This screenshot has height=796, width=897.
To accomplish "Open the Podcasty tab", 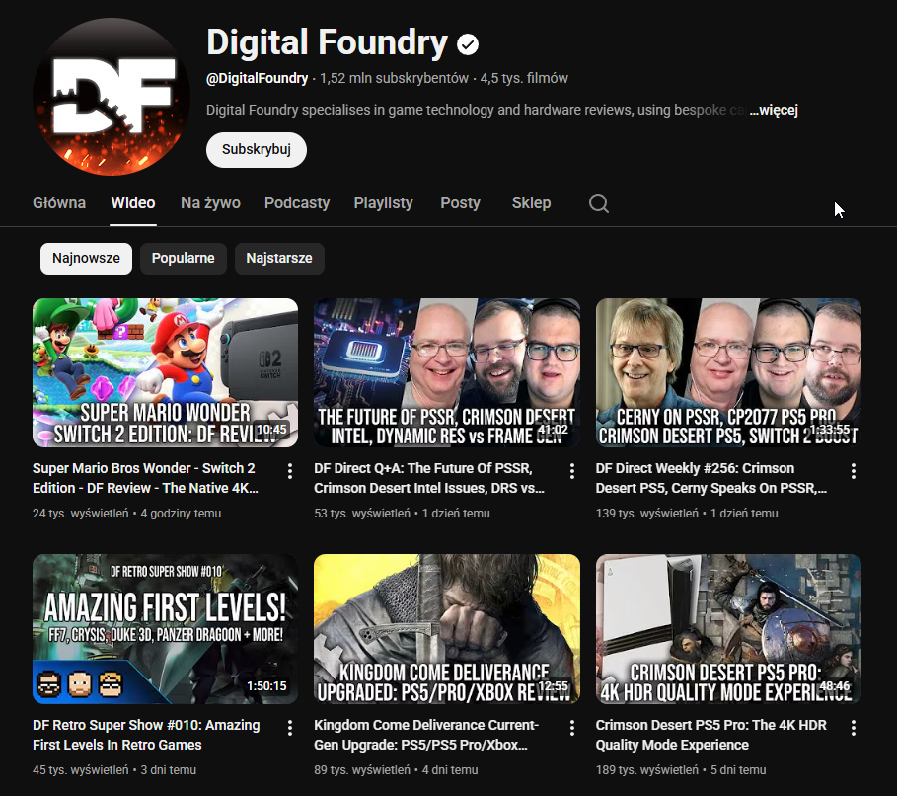I will (x=297, y=202).
